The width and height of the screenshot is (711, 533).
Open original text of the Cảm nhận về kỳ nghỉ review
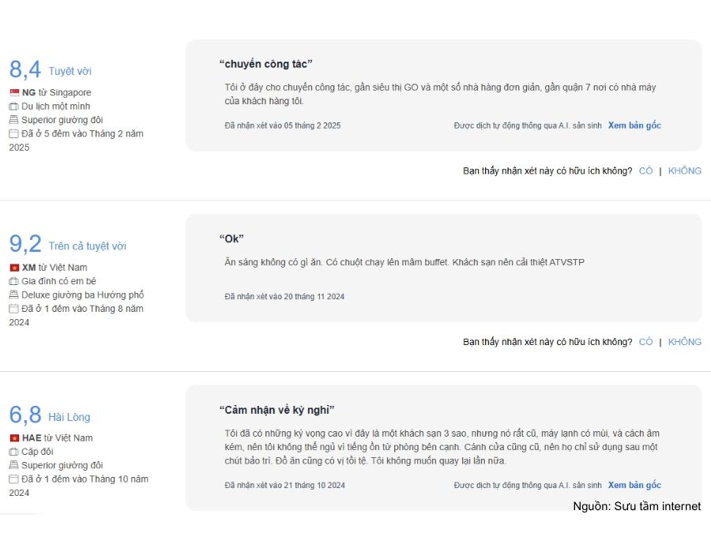click(x=634, y=485)
